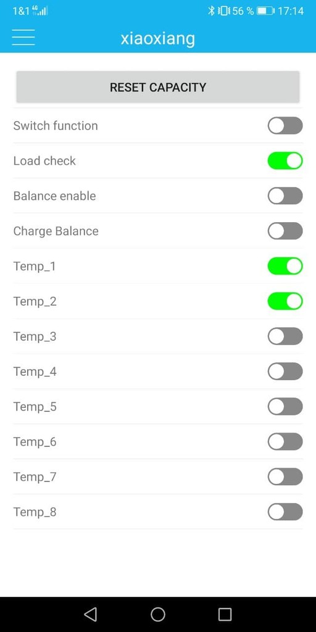The width and height of the screenshot is (316, 632).
Task: Turn on Balance enable switch
Action: click(285, 196)
